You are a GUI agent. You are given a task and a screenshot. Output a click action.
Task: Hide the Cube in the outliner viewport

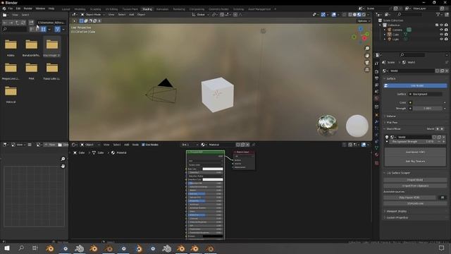442,35
